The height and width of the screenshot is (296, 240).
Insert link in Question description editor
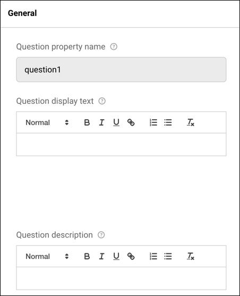tap(131, 257)
